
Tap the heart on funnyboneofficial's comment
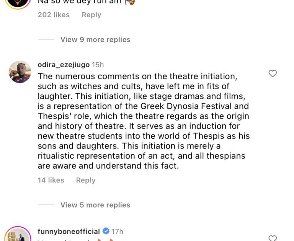click(273, 238)
